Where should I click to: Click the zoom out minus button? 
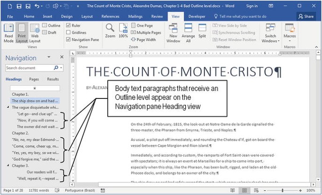[265, 190]
